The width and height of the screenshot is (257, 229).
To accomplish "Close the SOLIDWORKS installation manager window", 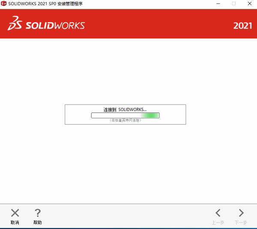I will 250,3.
